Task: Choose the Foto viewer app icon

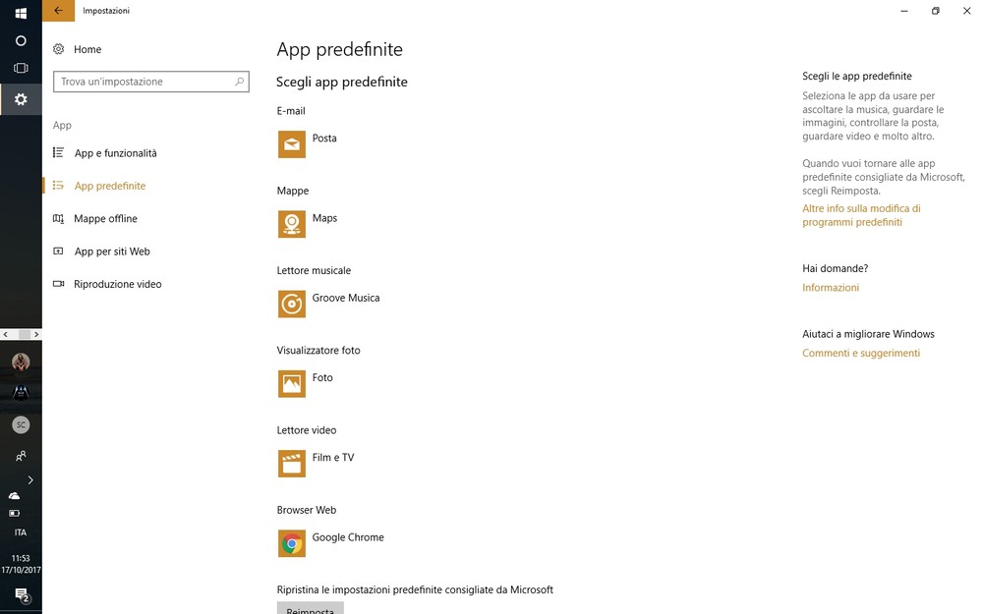Action: 292,383
